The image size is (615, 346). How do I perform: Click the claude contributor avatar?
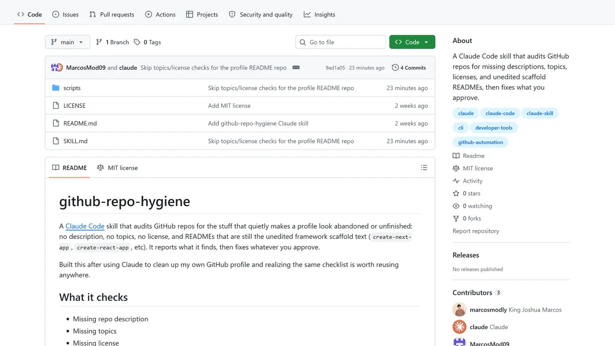pos(459,327)
